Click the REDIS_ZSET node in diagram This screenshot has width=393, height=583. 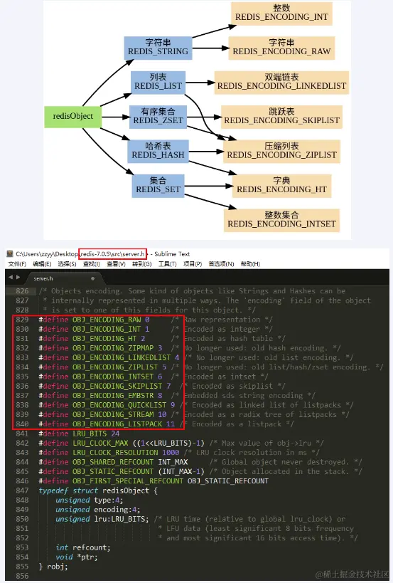158,117
